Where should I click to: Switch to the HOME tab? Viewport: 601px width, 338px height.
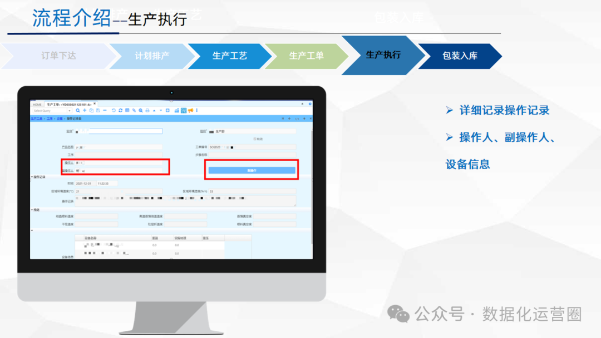point(37,105)
